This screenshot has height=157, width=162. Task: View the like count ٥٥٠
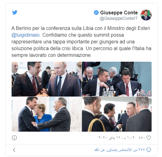click(142, 137)
